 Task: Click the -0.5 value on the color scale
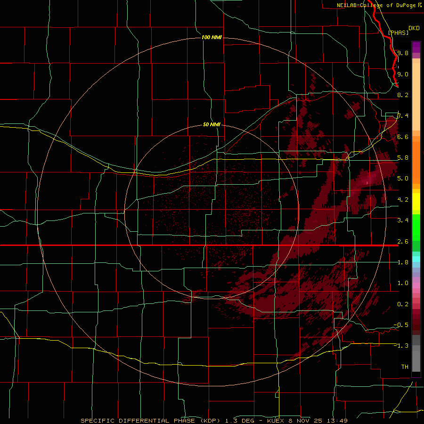coord(401,325)
